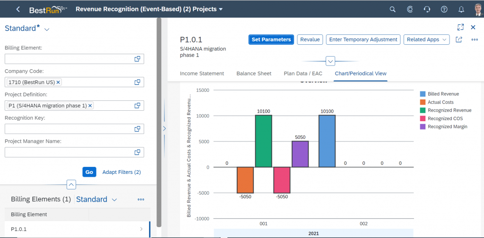This screenshot has width=484, height=238.
Task: Click the 001 period axis label
Action: coord(263,224)
